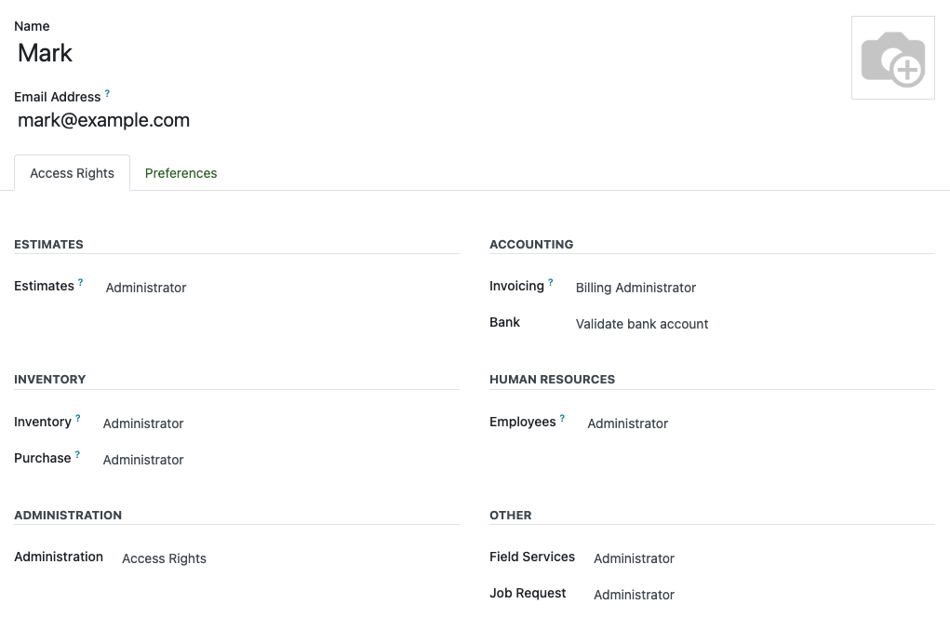950x618 pixels.
Task: Click help icon next to Email Address
Action: click(107, 93)
